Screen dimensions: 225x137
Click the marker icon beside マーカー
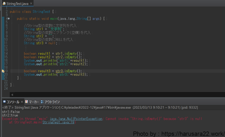[x=27, y=102]
